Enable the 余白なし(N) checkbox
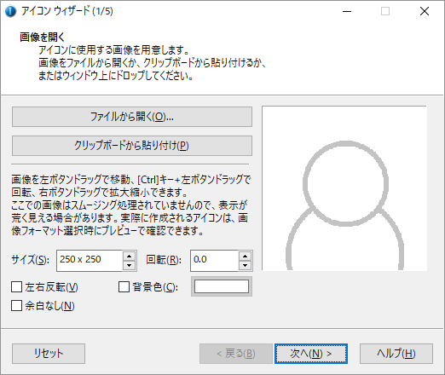The width and height of the screenshot is (445, 375). click(17, 306)
